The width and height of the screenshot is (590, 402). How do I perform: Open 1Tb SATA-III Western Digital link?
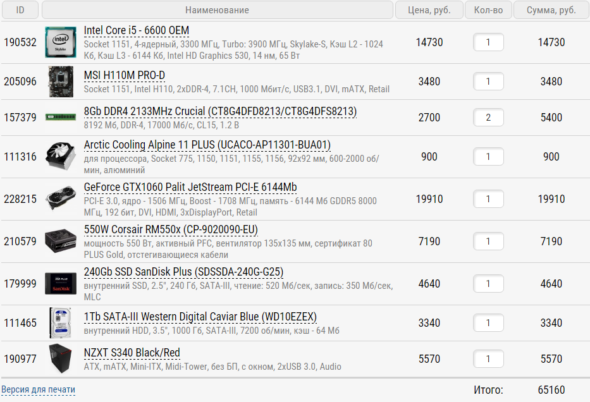pos(200,317)
